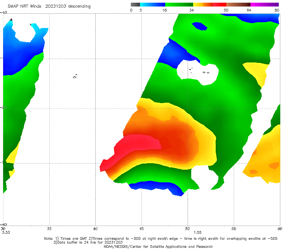Click the color bar label '18'
Screen dimensions: 283x249
(x=164, y=10)
